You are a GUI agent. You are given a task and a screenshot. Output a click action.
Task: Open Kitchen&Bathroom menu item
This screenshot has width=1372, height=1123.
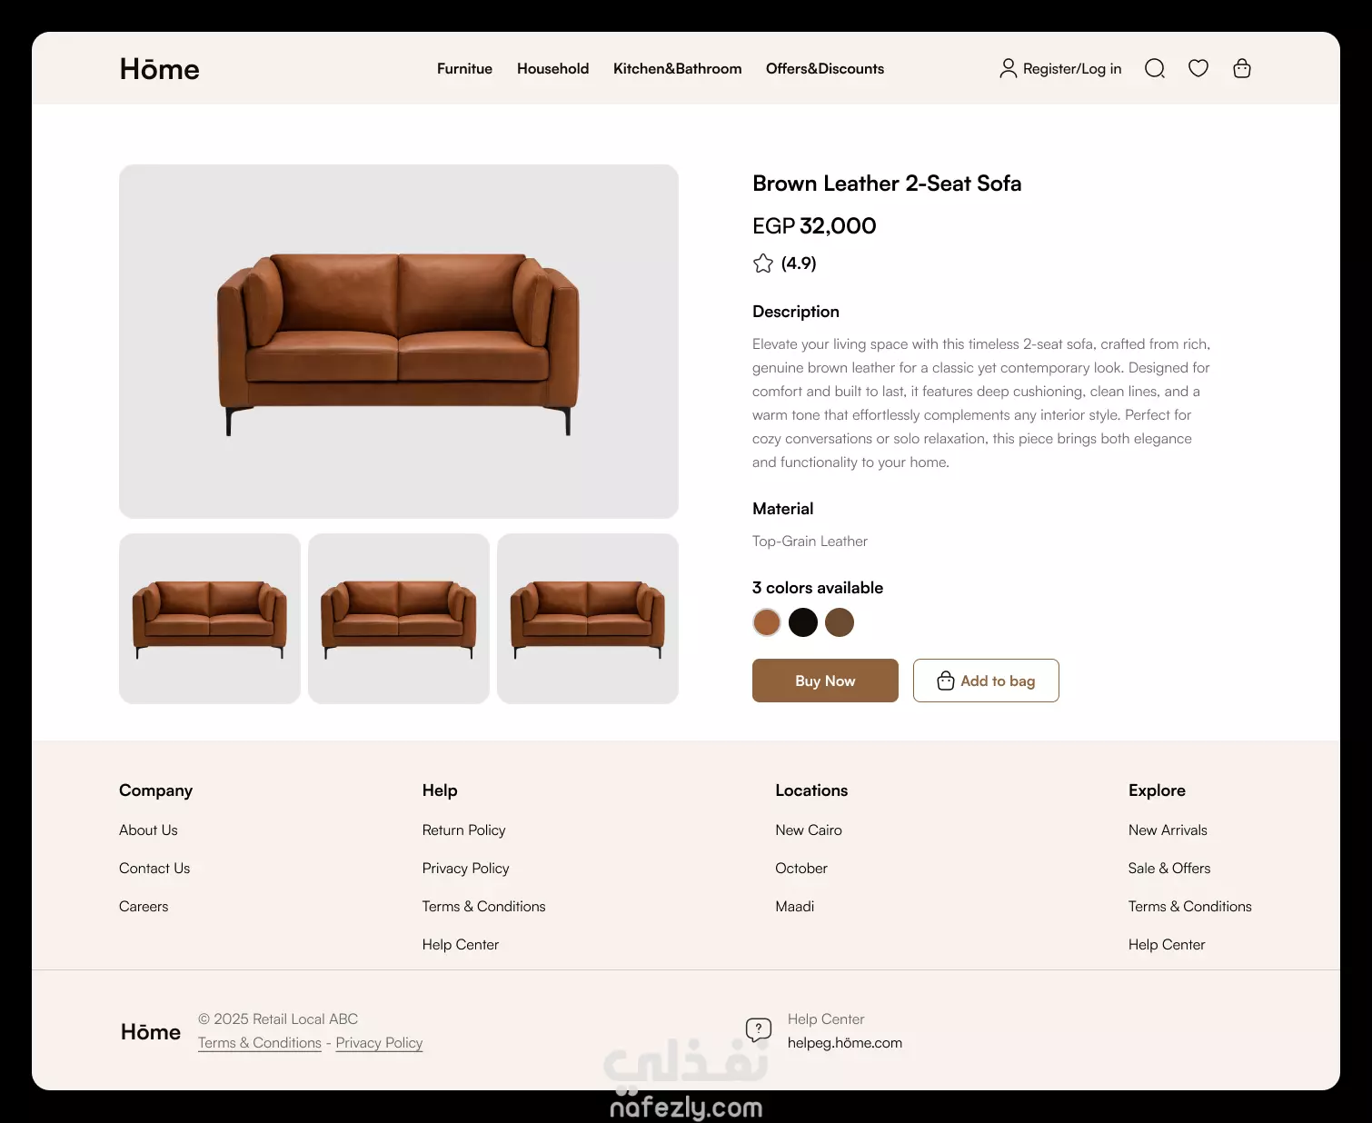[x=677, y=69]
